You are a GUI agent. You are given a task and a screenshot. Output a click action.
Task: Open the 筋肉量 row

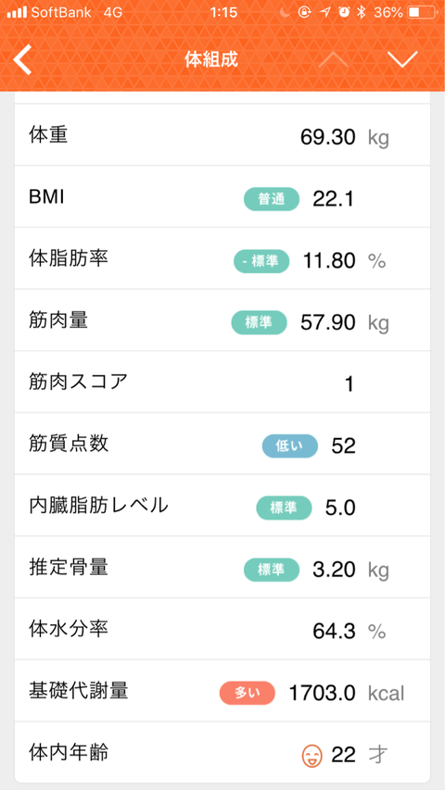[222, 320]
